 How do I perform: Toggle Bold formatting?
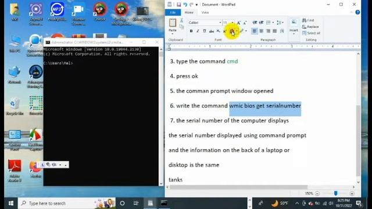tap(191, 31)
